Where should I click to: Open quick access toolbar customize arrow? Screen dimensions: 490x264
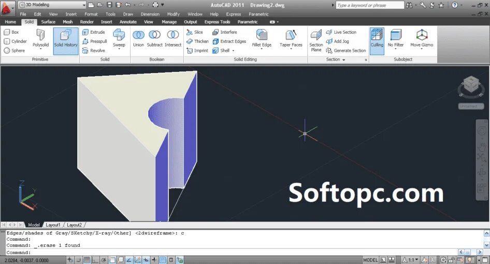[x=163, y=5]
